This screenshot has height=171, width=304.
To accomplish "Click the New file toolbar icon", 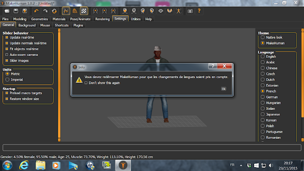I will click(7, 11).
